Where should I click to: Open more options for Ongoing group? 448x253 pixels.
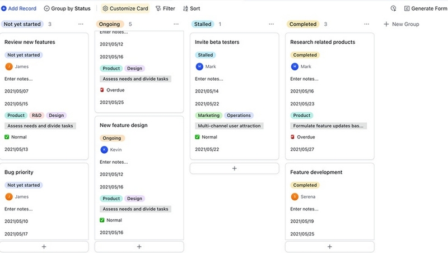[x=176, y=24]
